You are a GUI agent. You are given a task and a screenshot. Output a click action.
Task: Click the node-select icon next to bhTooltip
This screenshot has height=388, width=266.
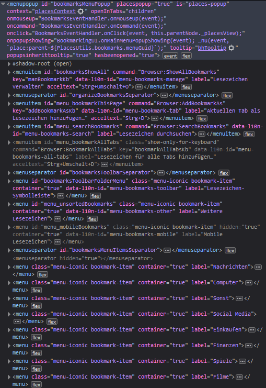[x=231, y=48]
